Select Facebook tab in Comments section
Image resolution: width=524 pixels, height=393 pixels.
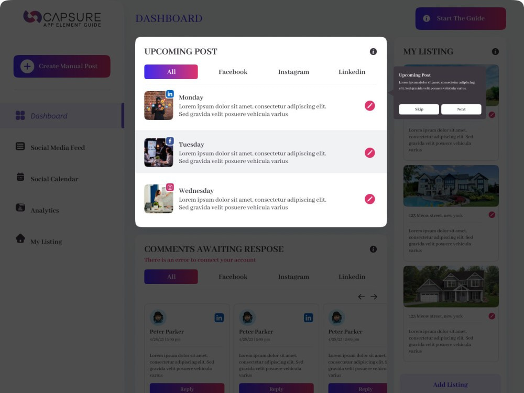[233, 277]
